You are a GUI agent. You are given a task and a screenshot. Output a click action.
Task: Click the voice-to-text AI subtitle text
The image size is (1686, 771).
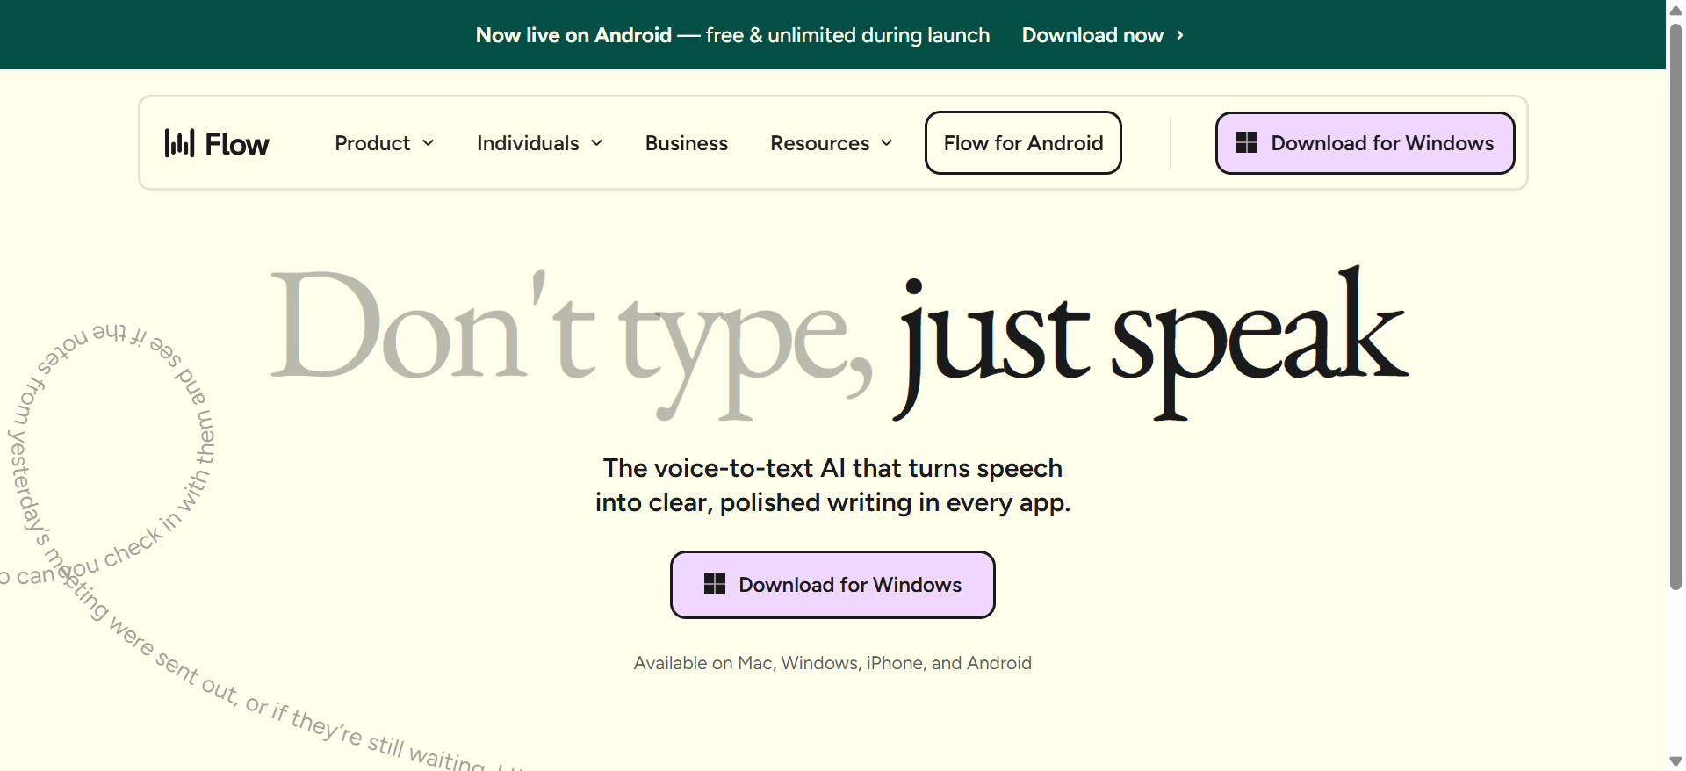tap(832, 485)
